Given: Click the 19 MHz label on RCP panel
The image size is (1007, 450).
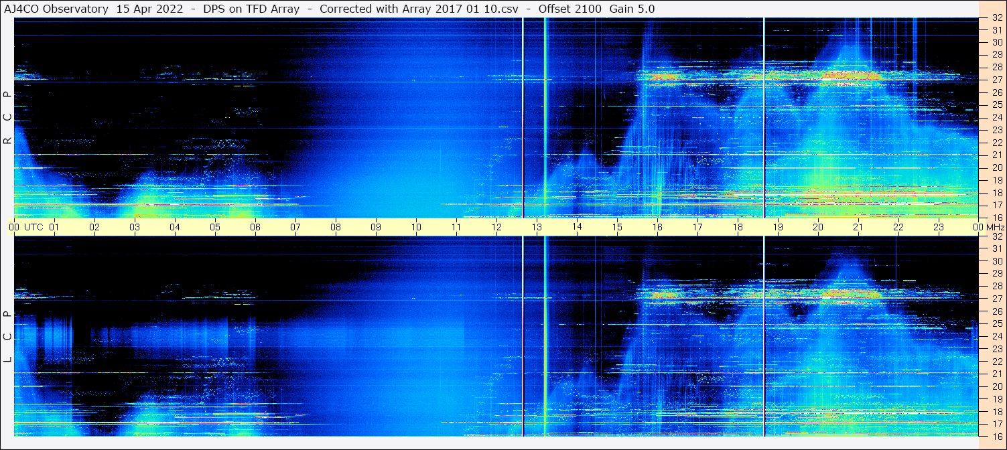Looking at the screenshot, I should 996,180.
